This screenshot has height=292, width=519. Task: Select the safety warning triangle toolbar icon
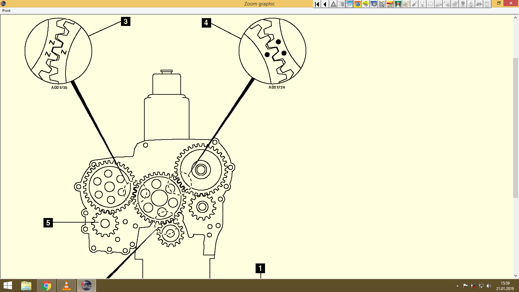(333, 4)
